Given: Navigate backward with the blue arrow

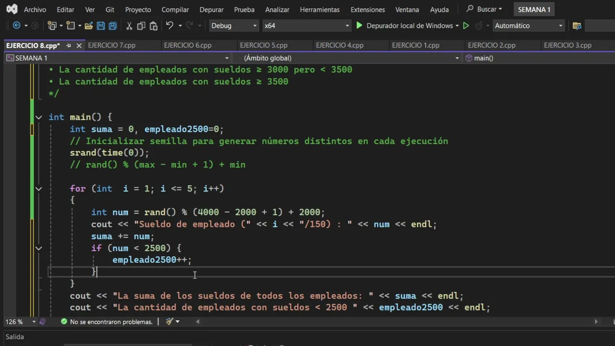Looking at the screenshot, I should coord(16,25).
